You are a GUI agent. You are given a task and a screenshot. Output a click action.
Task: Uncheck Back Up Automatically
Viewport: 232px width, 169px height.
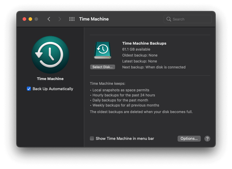(29, 89)
